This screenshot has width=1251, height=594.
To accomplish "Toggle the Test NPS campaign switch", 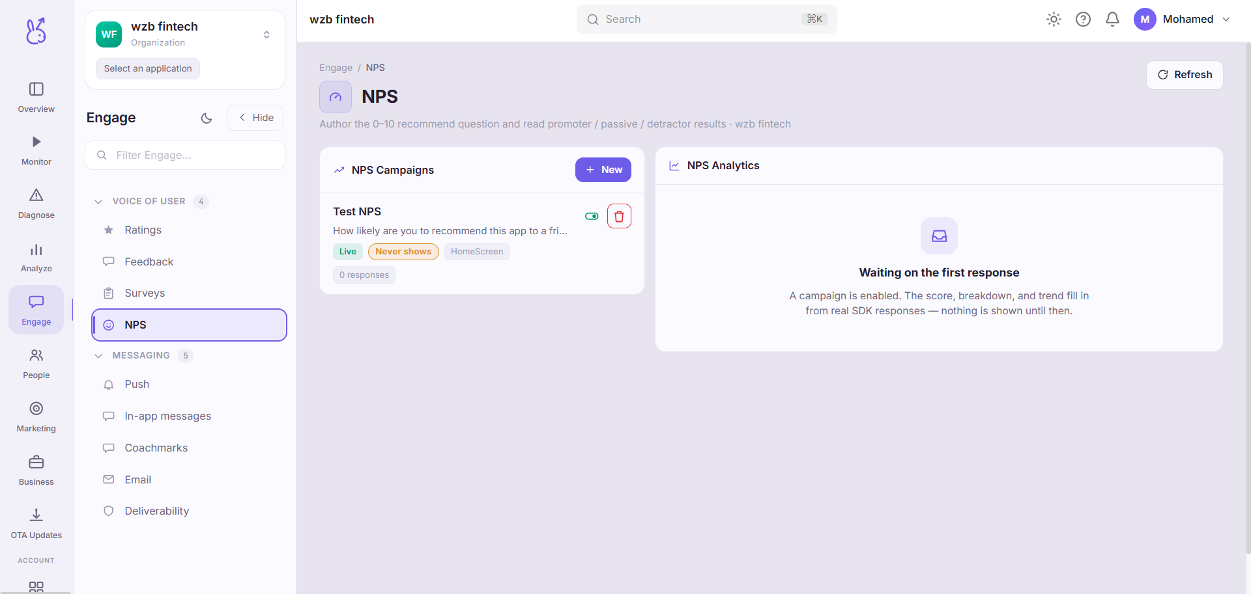I will click(592, 216).
